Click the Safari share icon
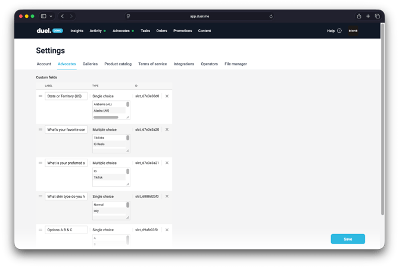Viewport: 399px width, 268px height. (359, 16)
